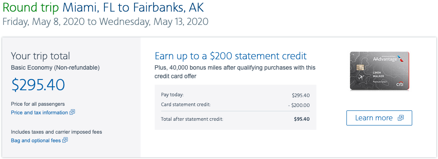
Task: Click the Earn up to a $200 statement credit heading
Action: (x=231, y=56)
